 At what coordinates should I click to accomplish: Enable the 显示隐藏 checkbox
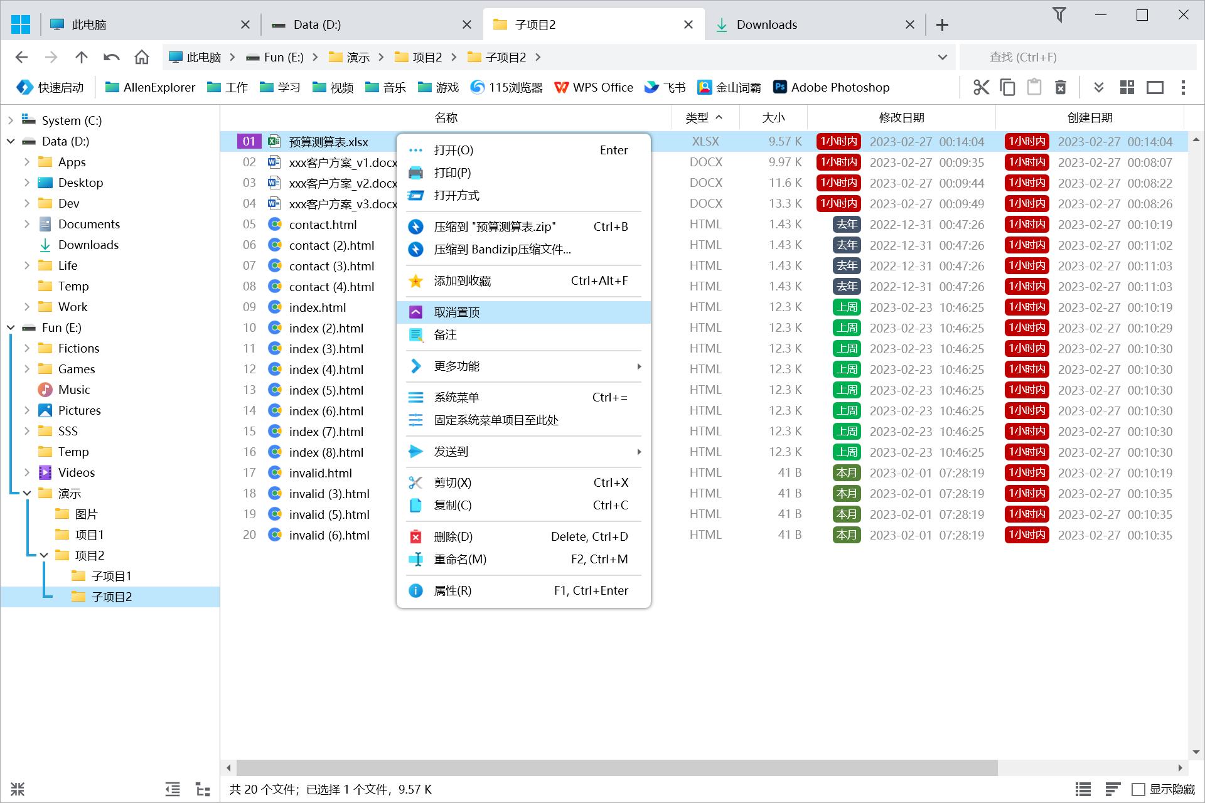(1138, 789)
